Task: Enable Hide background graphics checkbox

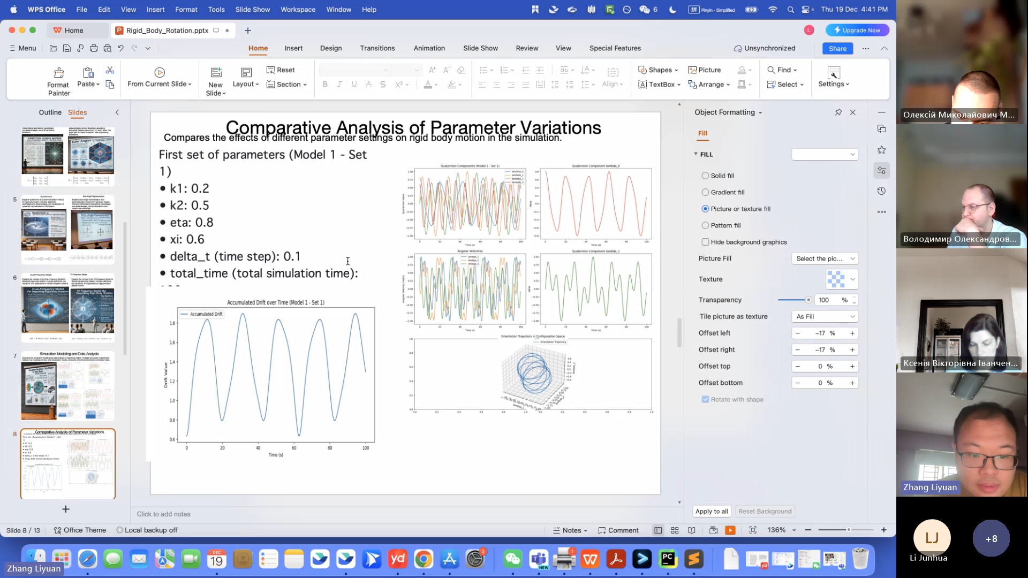Action: (x=705, y=242)
